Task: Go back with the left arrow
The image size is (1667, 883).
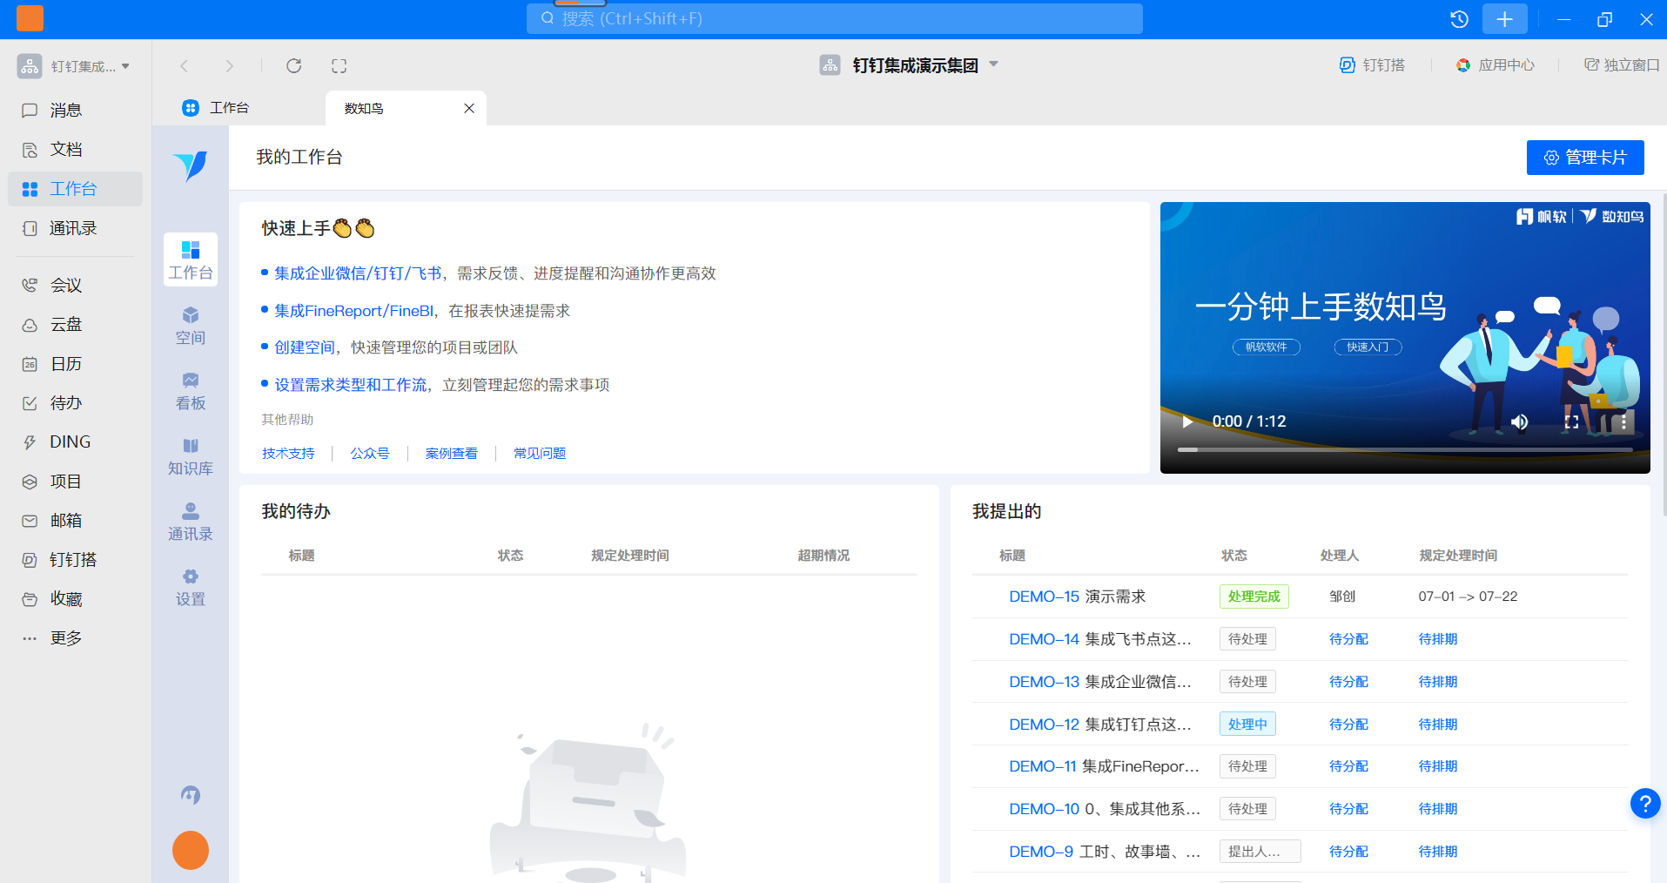Action: [184, 66]
